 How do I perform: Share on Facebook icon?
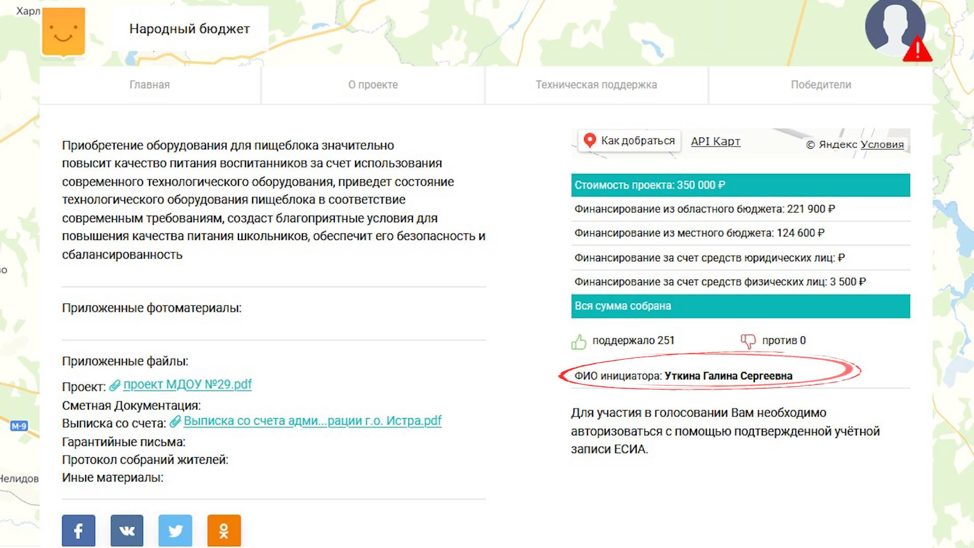(79, 531)
